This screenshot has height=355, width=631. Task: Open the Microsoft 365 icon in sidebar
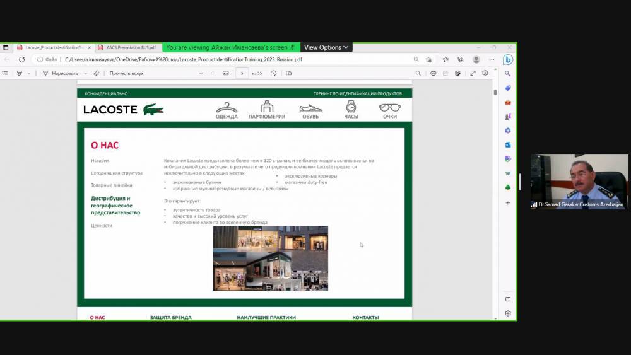(508, 131)
